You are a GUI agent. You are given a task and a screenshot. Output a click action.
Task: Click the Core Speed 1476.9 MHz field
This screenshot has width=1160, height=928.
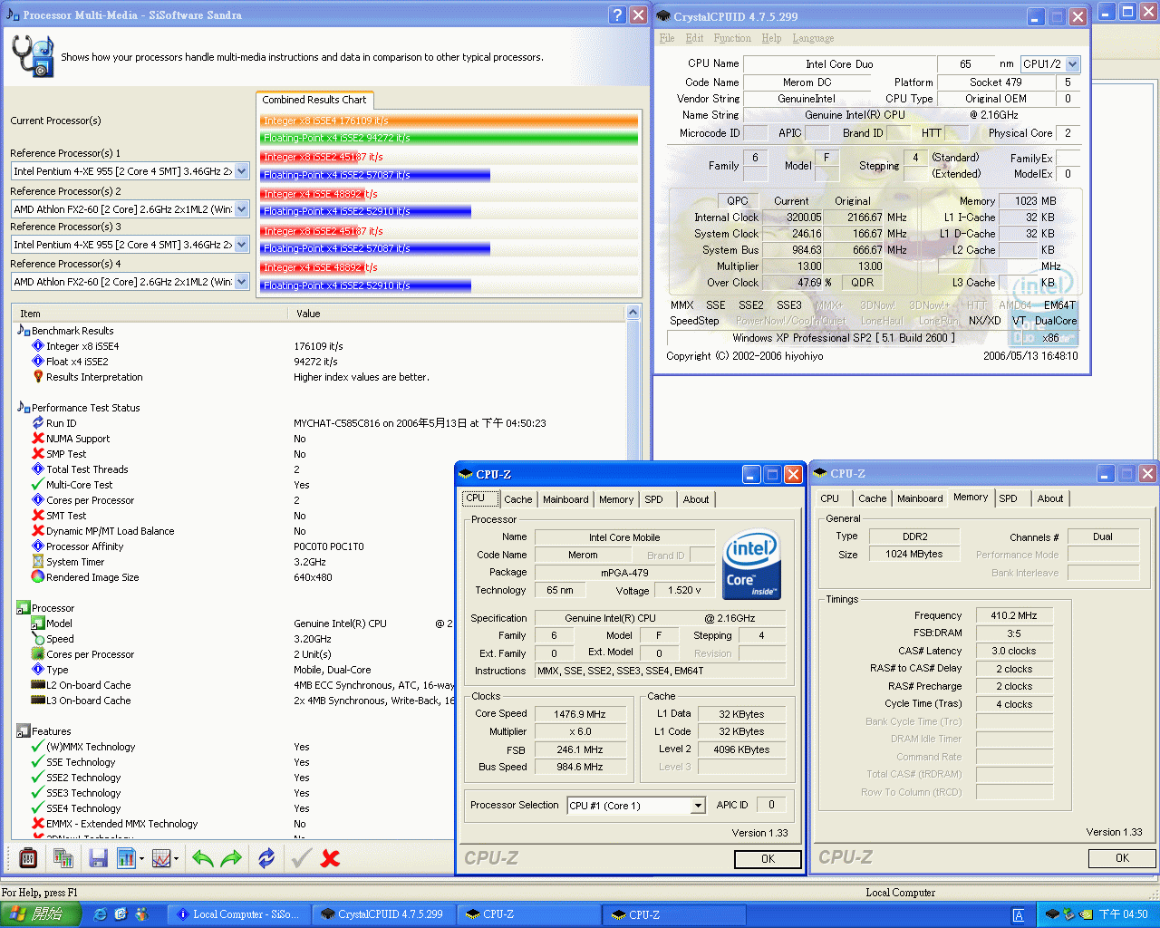pos(580,714)
